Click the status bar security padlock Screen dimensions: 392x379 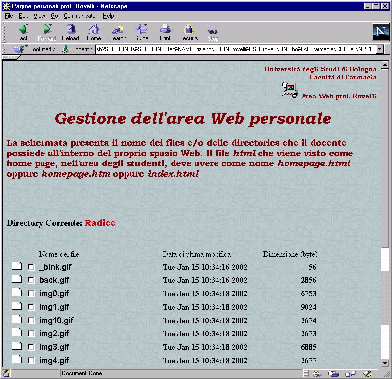click(x=6, y=373)
